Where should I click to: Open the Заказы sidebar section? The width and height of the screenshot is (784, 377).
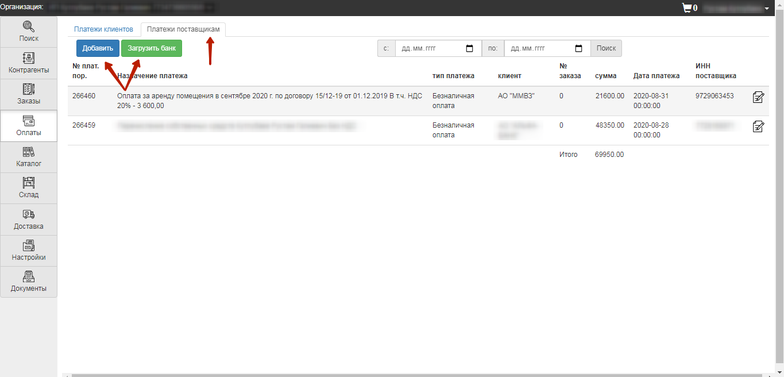pos(29,95)
